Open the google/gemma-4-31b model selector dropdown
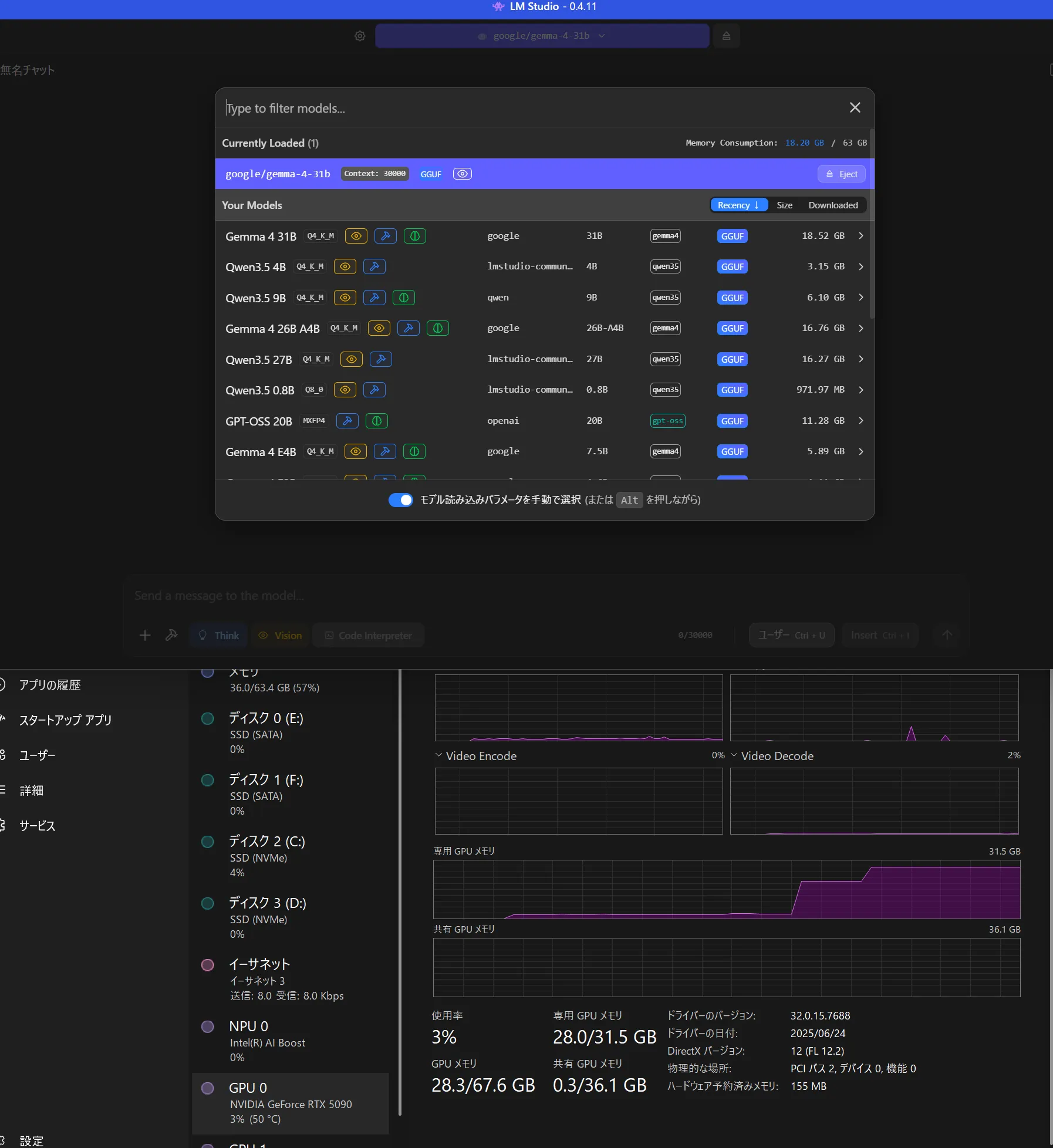Screen dimensions: 1053x1148 point(542,36)
